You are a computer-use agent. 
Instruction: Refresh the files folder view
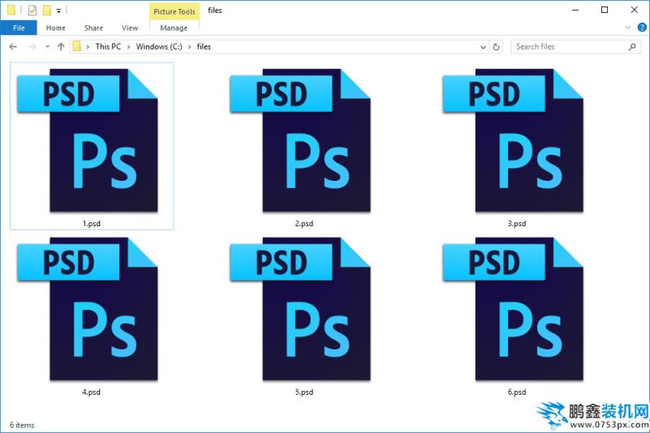[x=496, y=47]
